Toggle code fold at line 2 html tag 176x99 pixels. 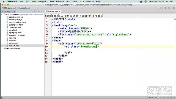point(51,23)
